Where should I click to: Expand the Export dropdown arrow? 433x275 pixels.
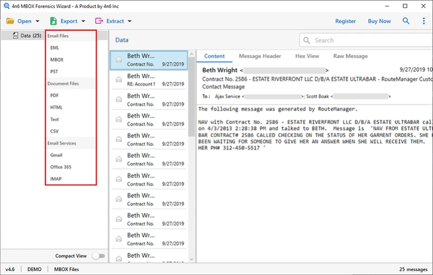[x=83, y=21]
